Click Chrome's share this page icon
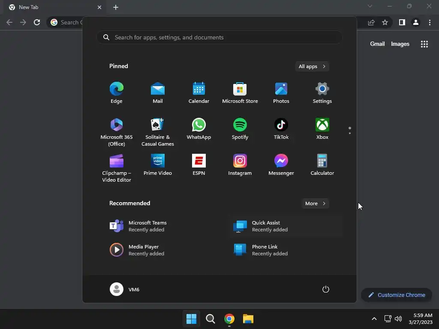The image size is (439, 329). click(x=371, y=22)
